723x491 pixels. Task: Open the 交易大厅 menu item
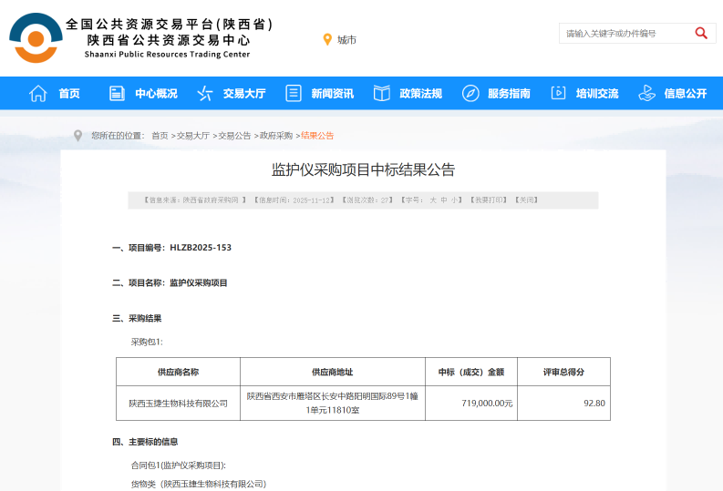tap(244, 94)
